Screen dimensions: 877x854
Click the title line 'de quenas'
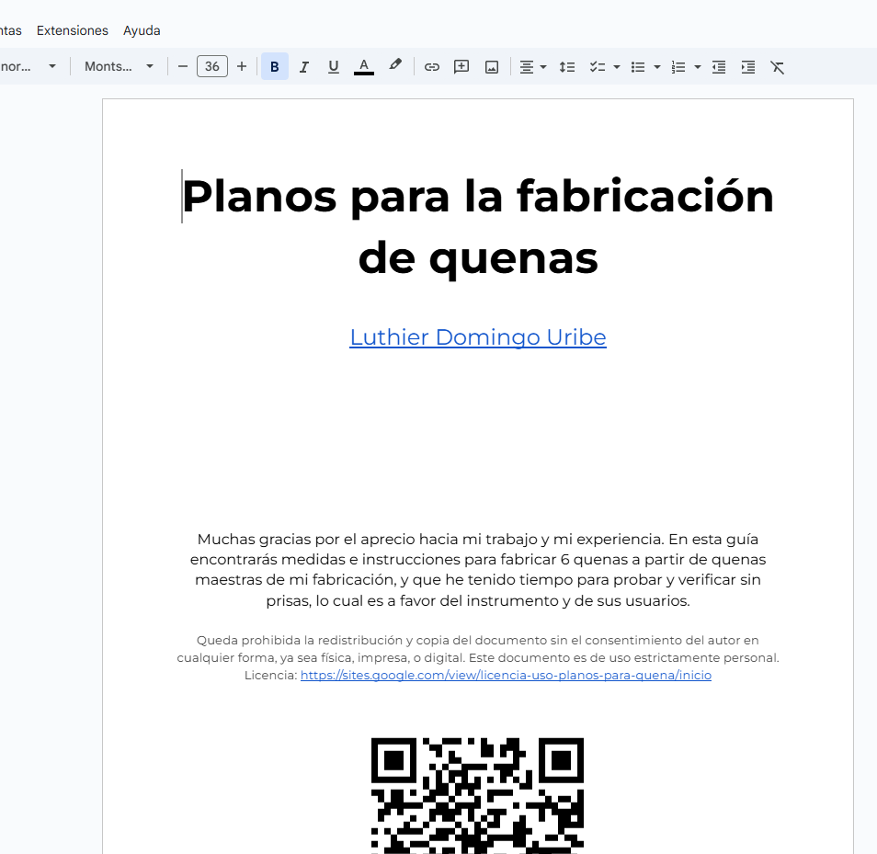[478, 258]
